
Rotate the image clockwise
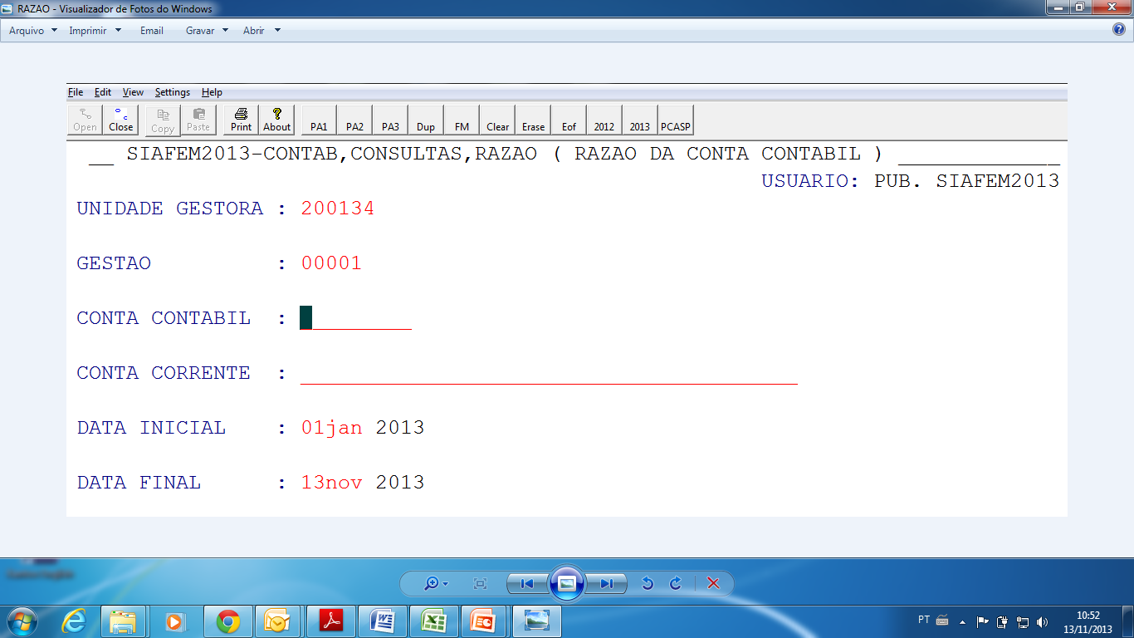675,584
